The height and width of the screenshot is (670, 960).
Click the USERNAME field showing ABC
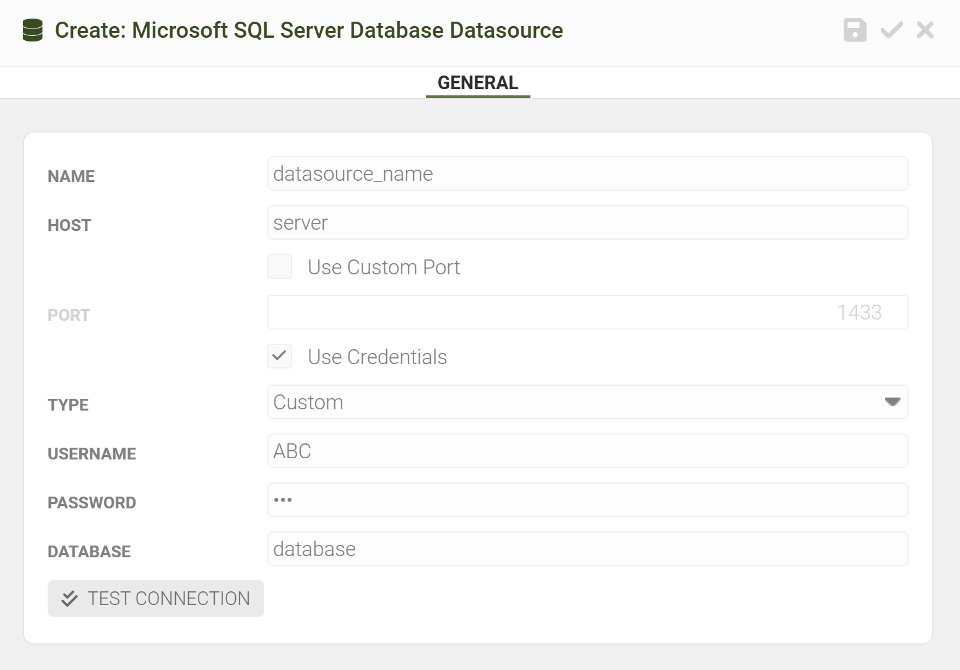587,451
